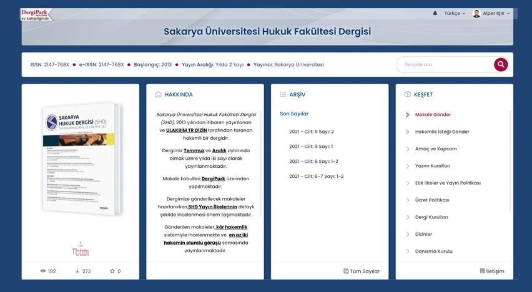The width and height of the screenshot is (532, 292).
Task: Click the DergiPark logo
Action: (37, 14)
